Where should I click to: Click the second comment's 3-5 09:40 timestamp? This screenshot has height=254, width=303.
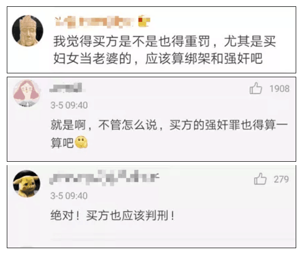(x=69, y=105)
